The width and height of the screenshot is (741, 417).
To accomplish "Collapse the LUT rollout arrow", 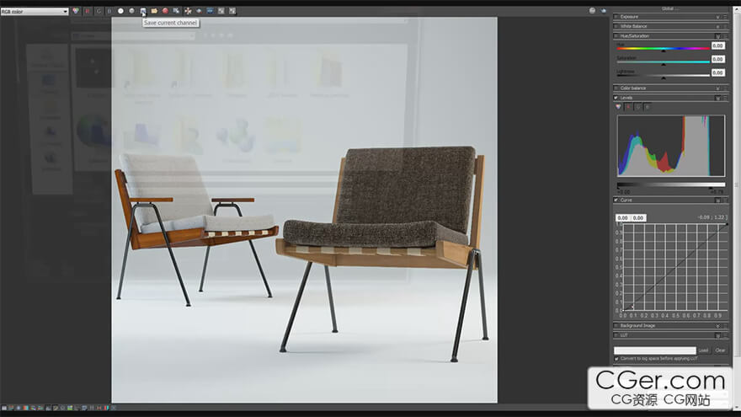I will click(717, 335).
